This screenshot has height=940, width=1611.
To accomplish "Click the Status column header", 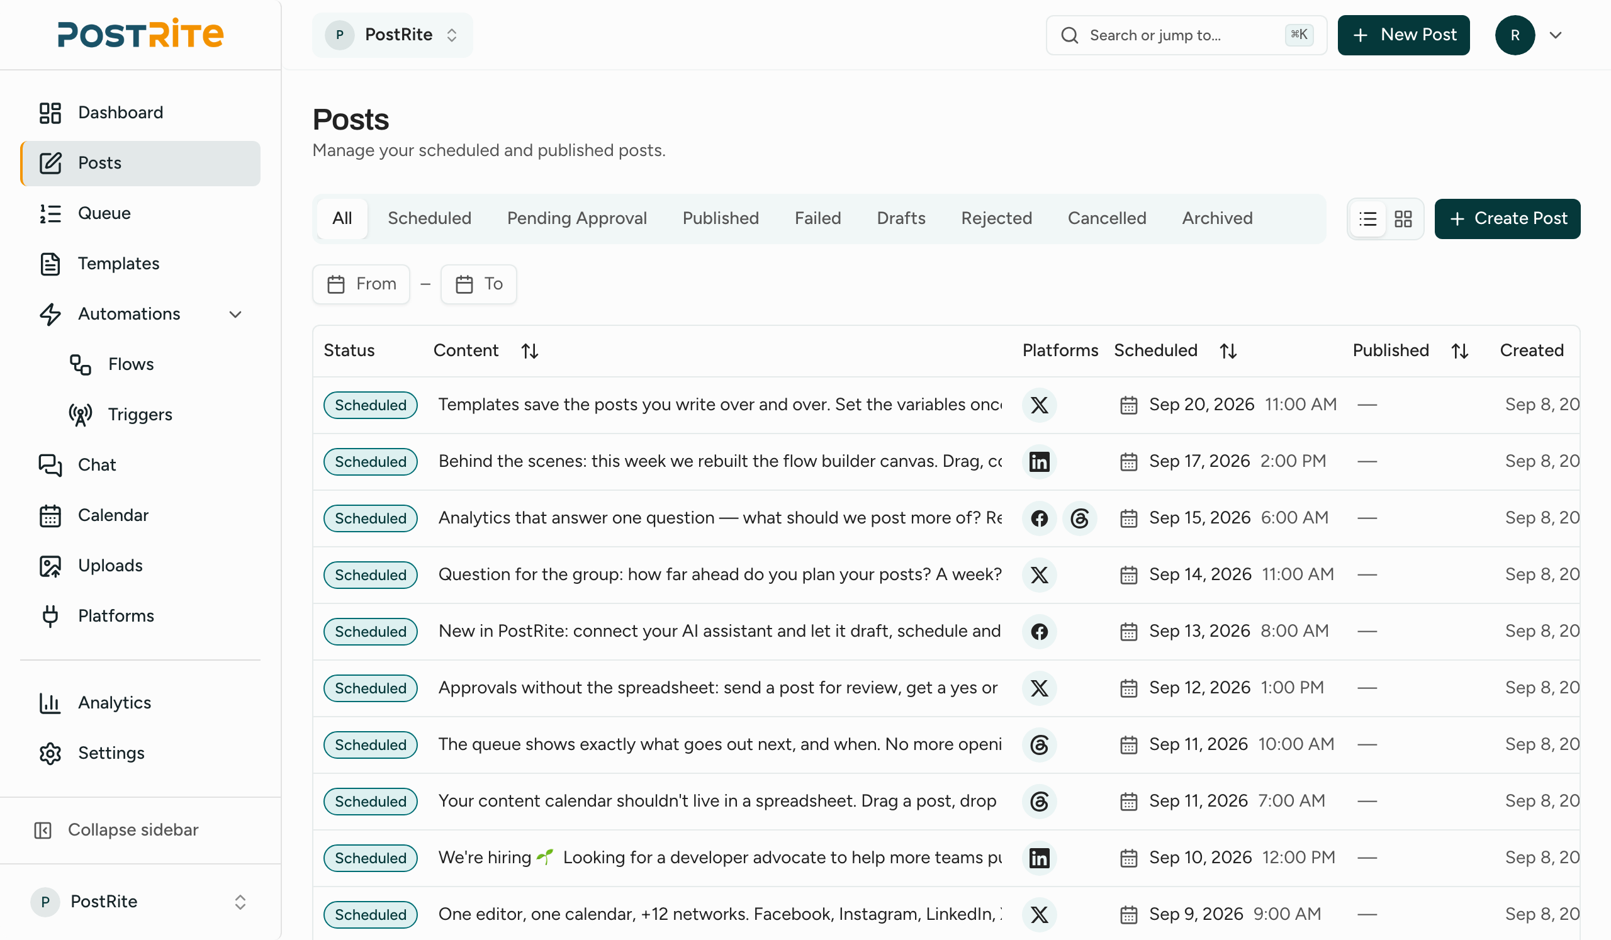I will click(349, 350).
